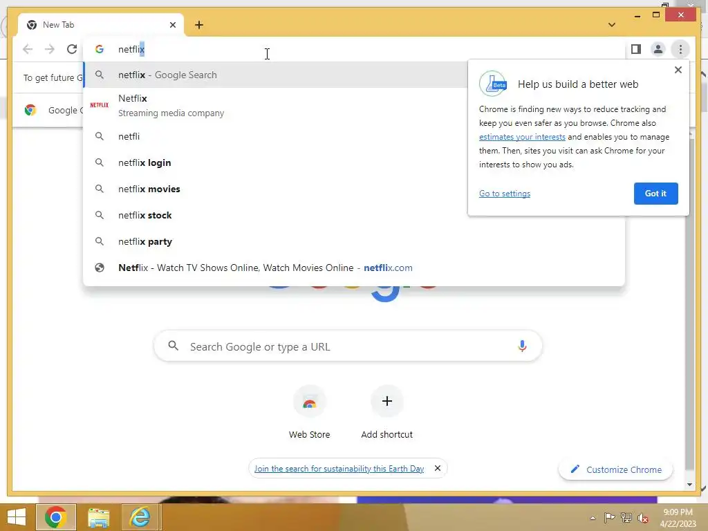Screen dimensions: 708x531
Task: Click the Chrome taskbar icon
Action: tap(55, 517)
